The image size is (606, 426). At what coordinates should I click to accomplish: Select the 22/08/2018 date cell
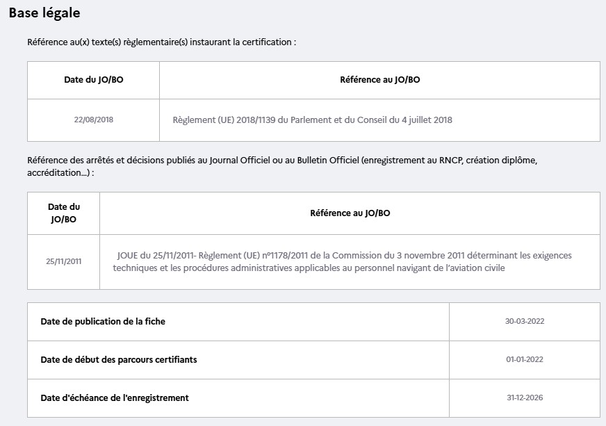pos(93,120)
